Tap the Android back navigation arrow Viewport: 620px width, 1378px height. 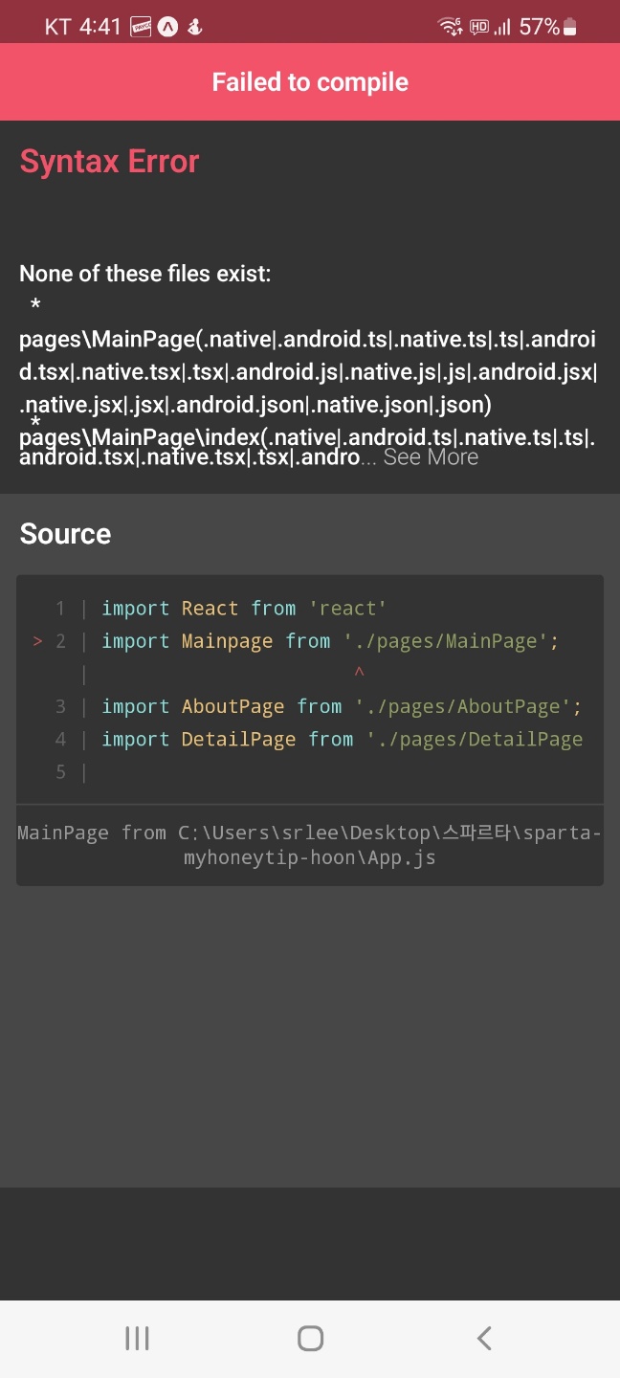[484, 1338]
